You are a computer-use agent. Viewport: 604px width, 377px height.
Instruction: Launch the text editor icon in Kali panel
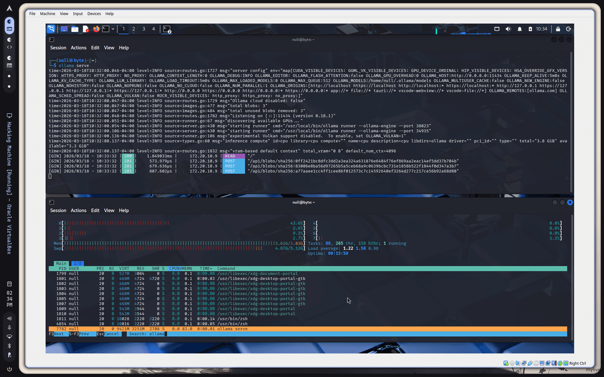coord(86,29)
